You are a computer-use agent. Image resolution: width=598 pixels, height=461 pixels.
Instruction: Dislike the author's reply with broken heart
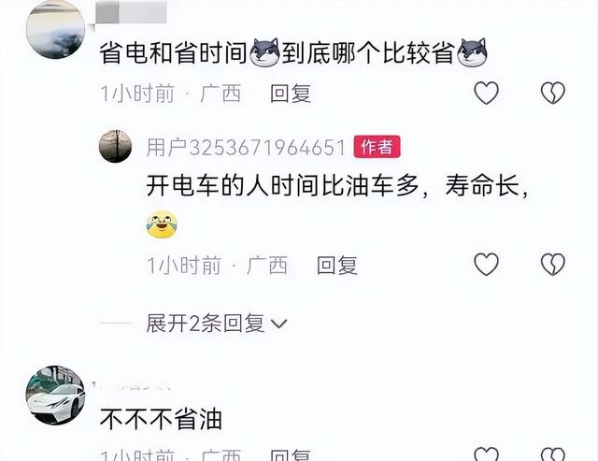coord(553,264)
